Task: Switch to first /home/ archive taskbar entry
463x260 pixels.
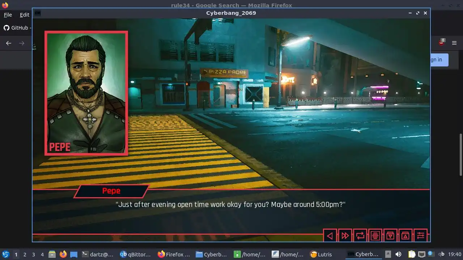Action: pyautogui.click(x=250, y=254)
